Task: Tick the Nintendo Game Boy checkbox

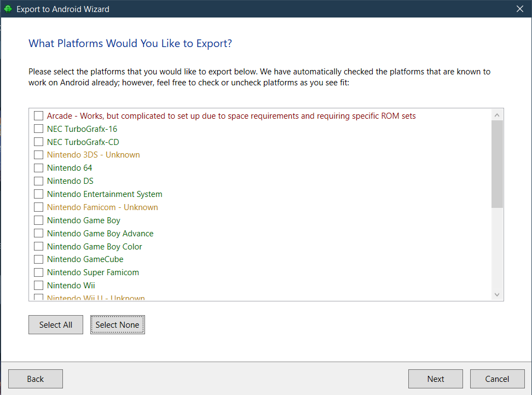Action: 38,220
